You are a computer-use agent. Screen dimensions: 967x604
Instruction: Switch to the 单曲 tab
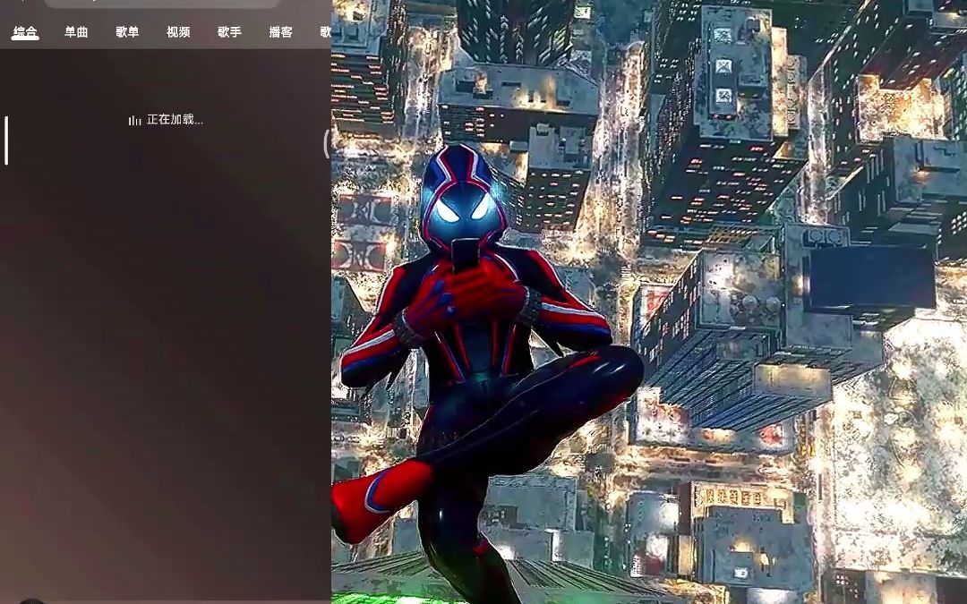76,32
